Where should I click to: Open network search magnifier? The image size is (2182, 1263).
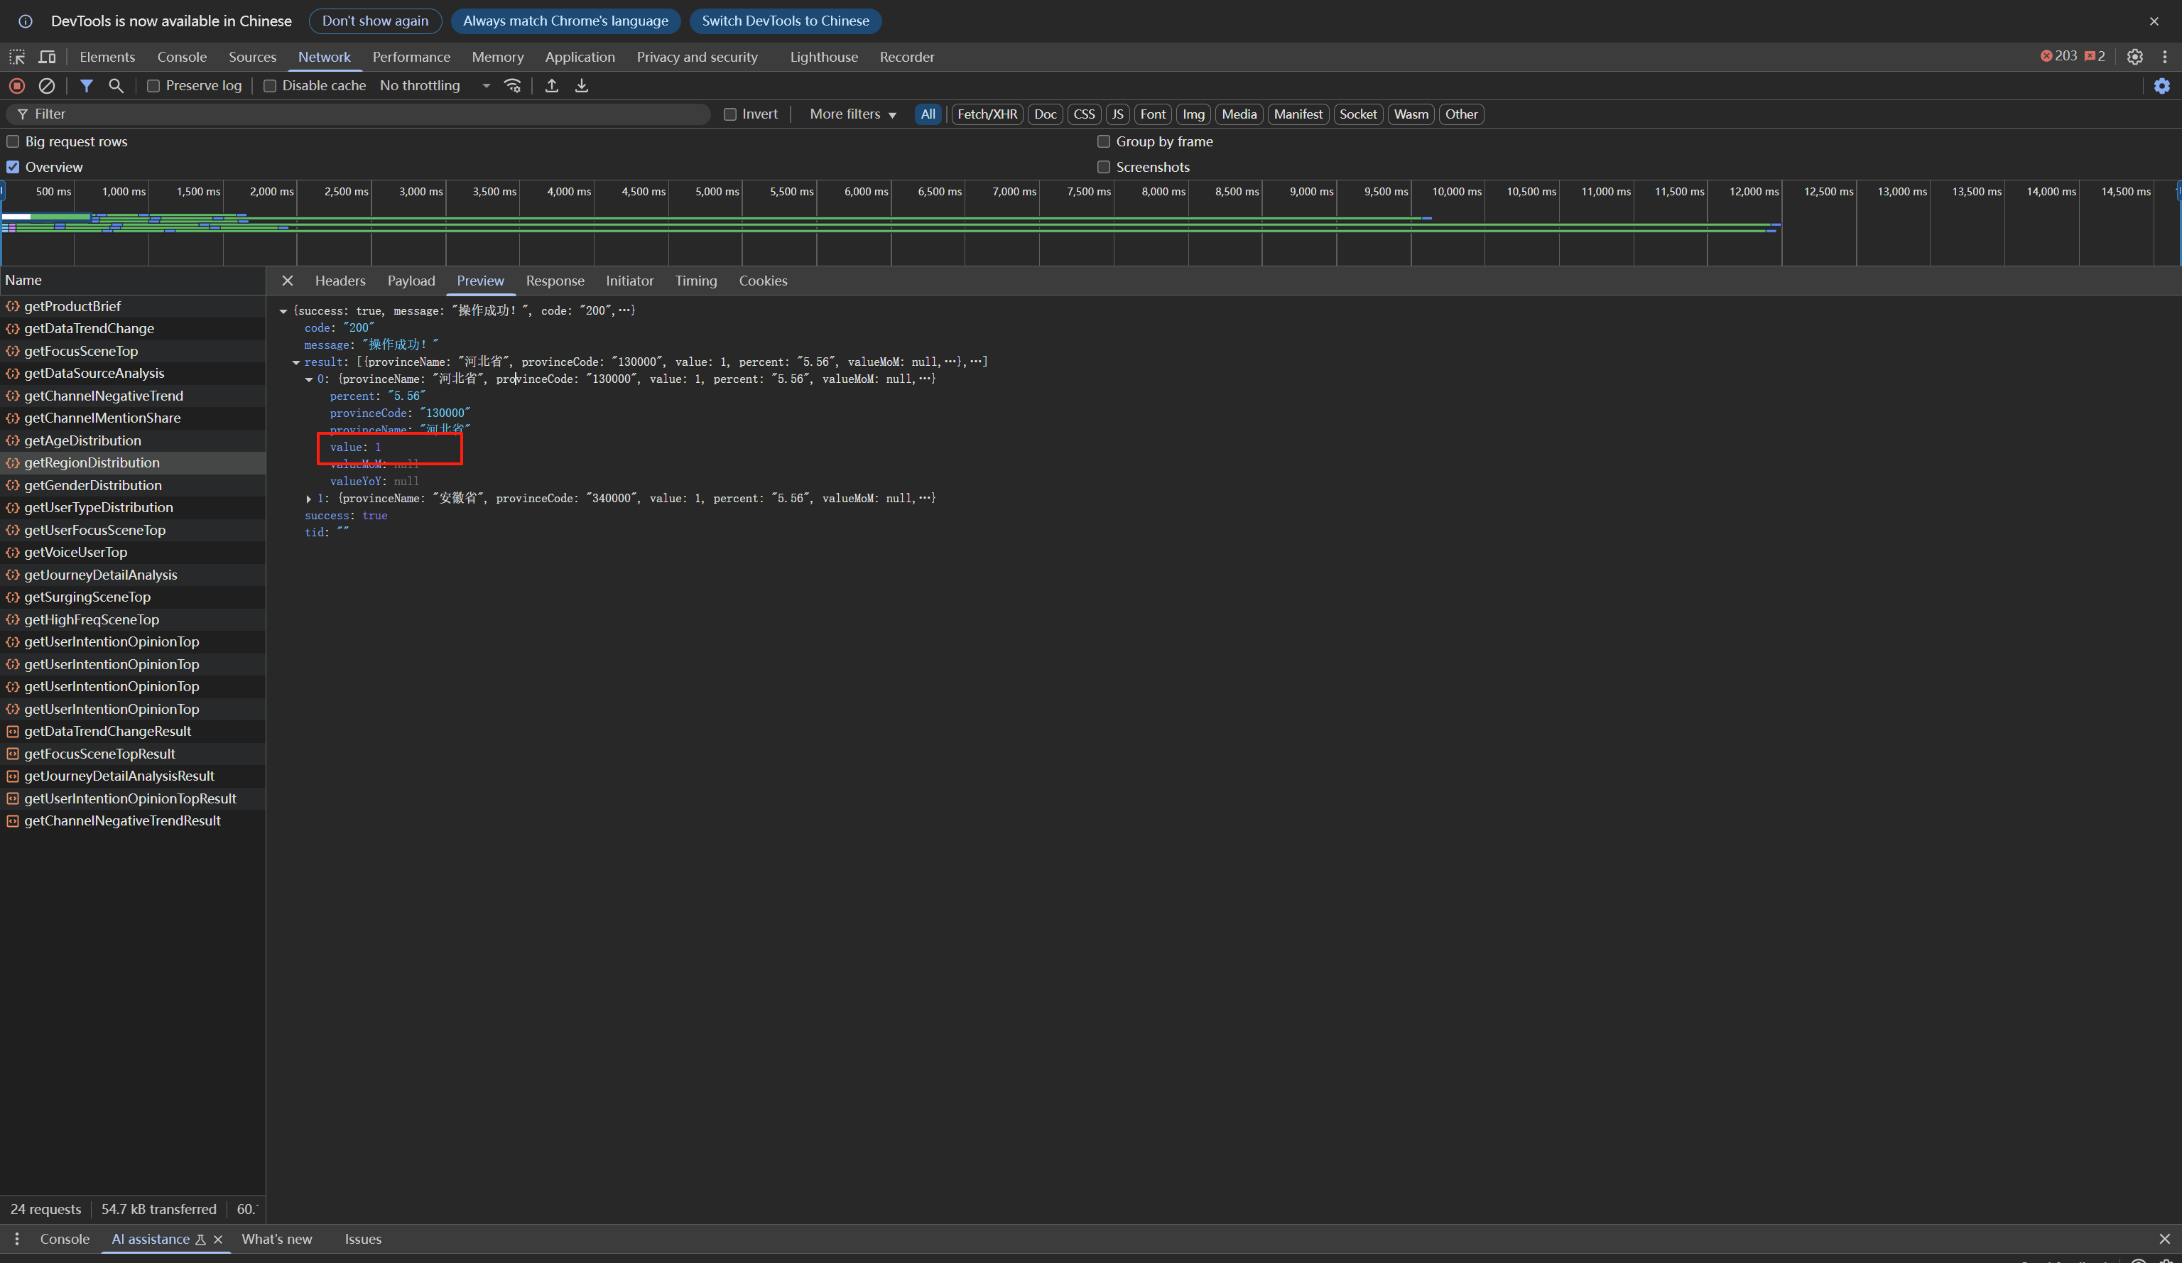[116, 86]
